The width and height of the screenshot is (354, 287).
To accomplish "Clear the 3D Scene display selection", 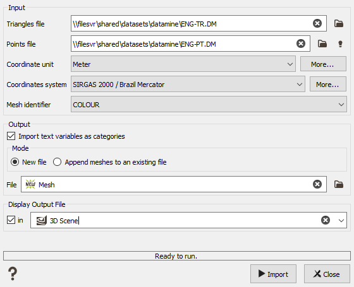I will pos(326,220).
